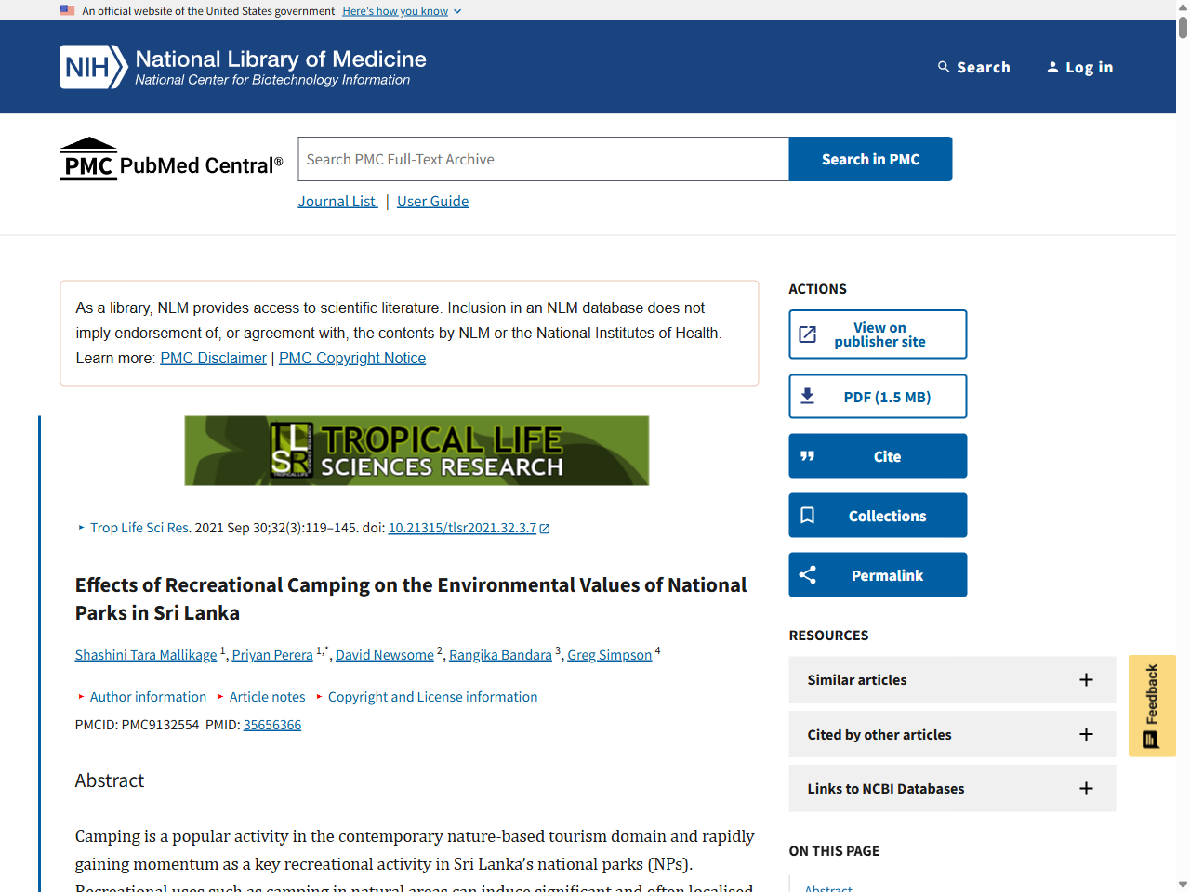Image resolution: width=1190 pixels, height=892 pixels.
Task: Click the US flag icon in the banner
Action: point(66,10)
